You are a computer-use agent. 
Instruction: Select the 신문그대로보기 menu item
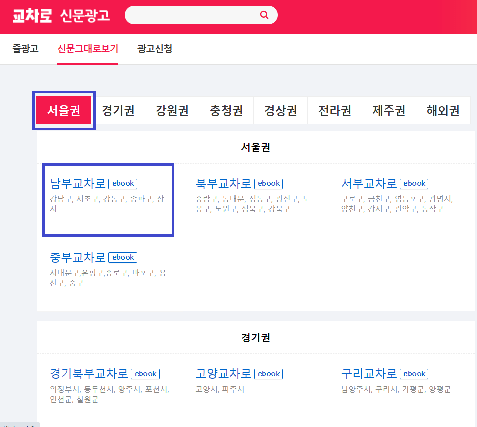[88, 49]
